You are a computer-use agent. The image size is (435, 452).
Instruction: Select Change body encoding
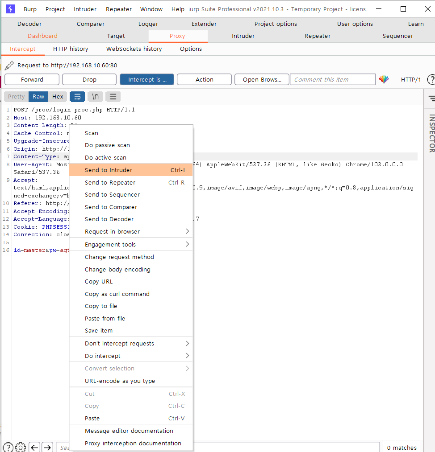tap(131, 270)
